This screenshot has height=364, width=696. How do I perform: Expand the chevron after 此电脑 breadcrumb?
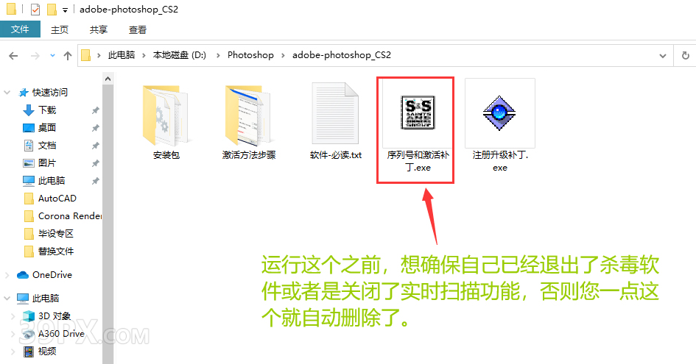[144, 55]
